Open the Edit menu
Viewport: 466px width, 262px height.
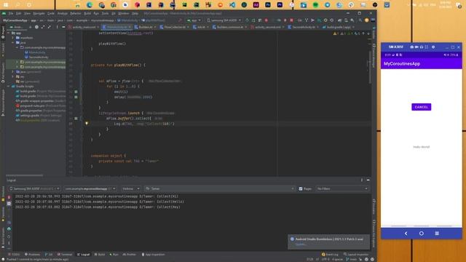[x=18, y=13]
